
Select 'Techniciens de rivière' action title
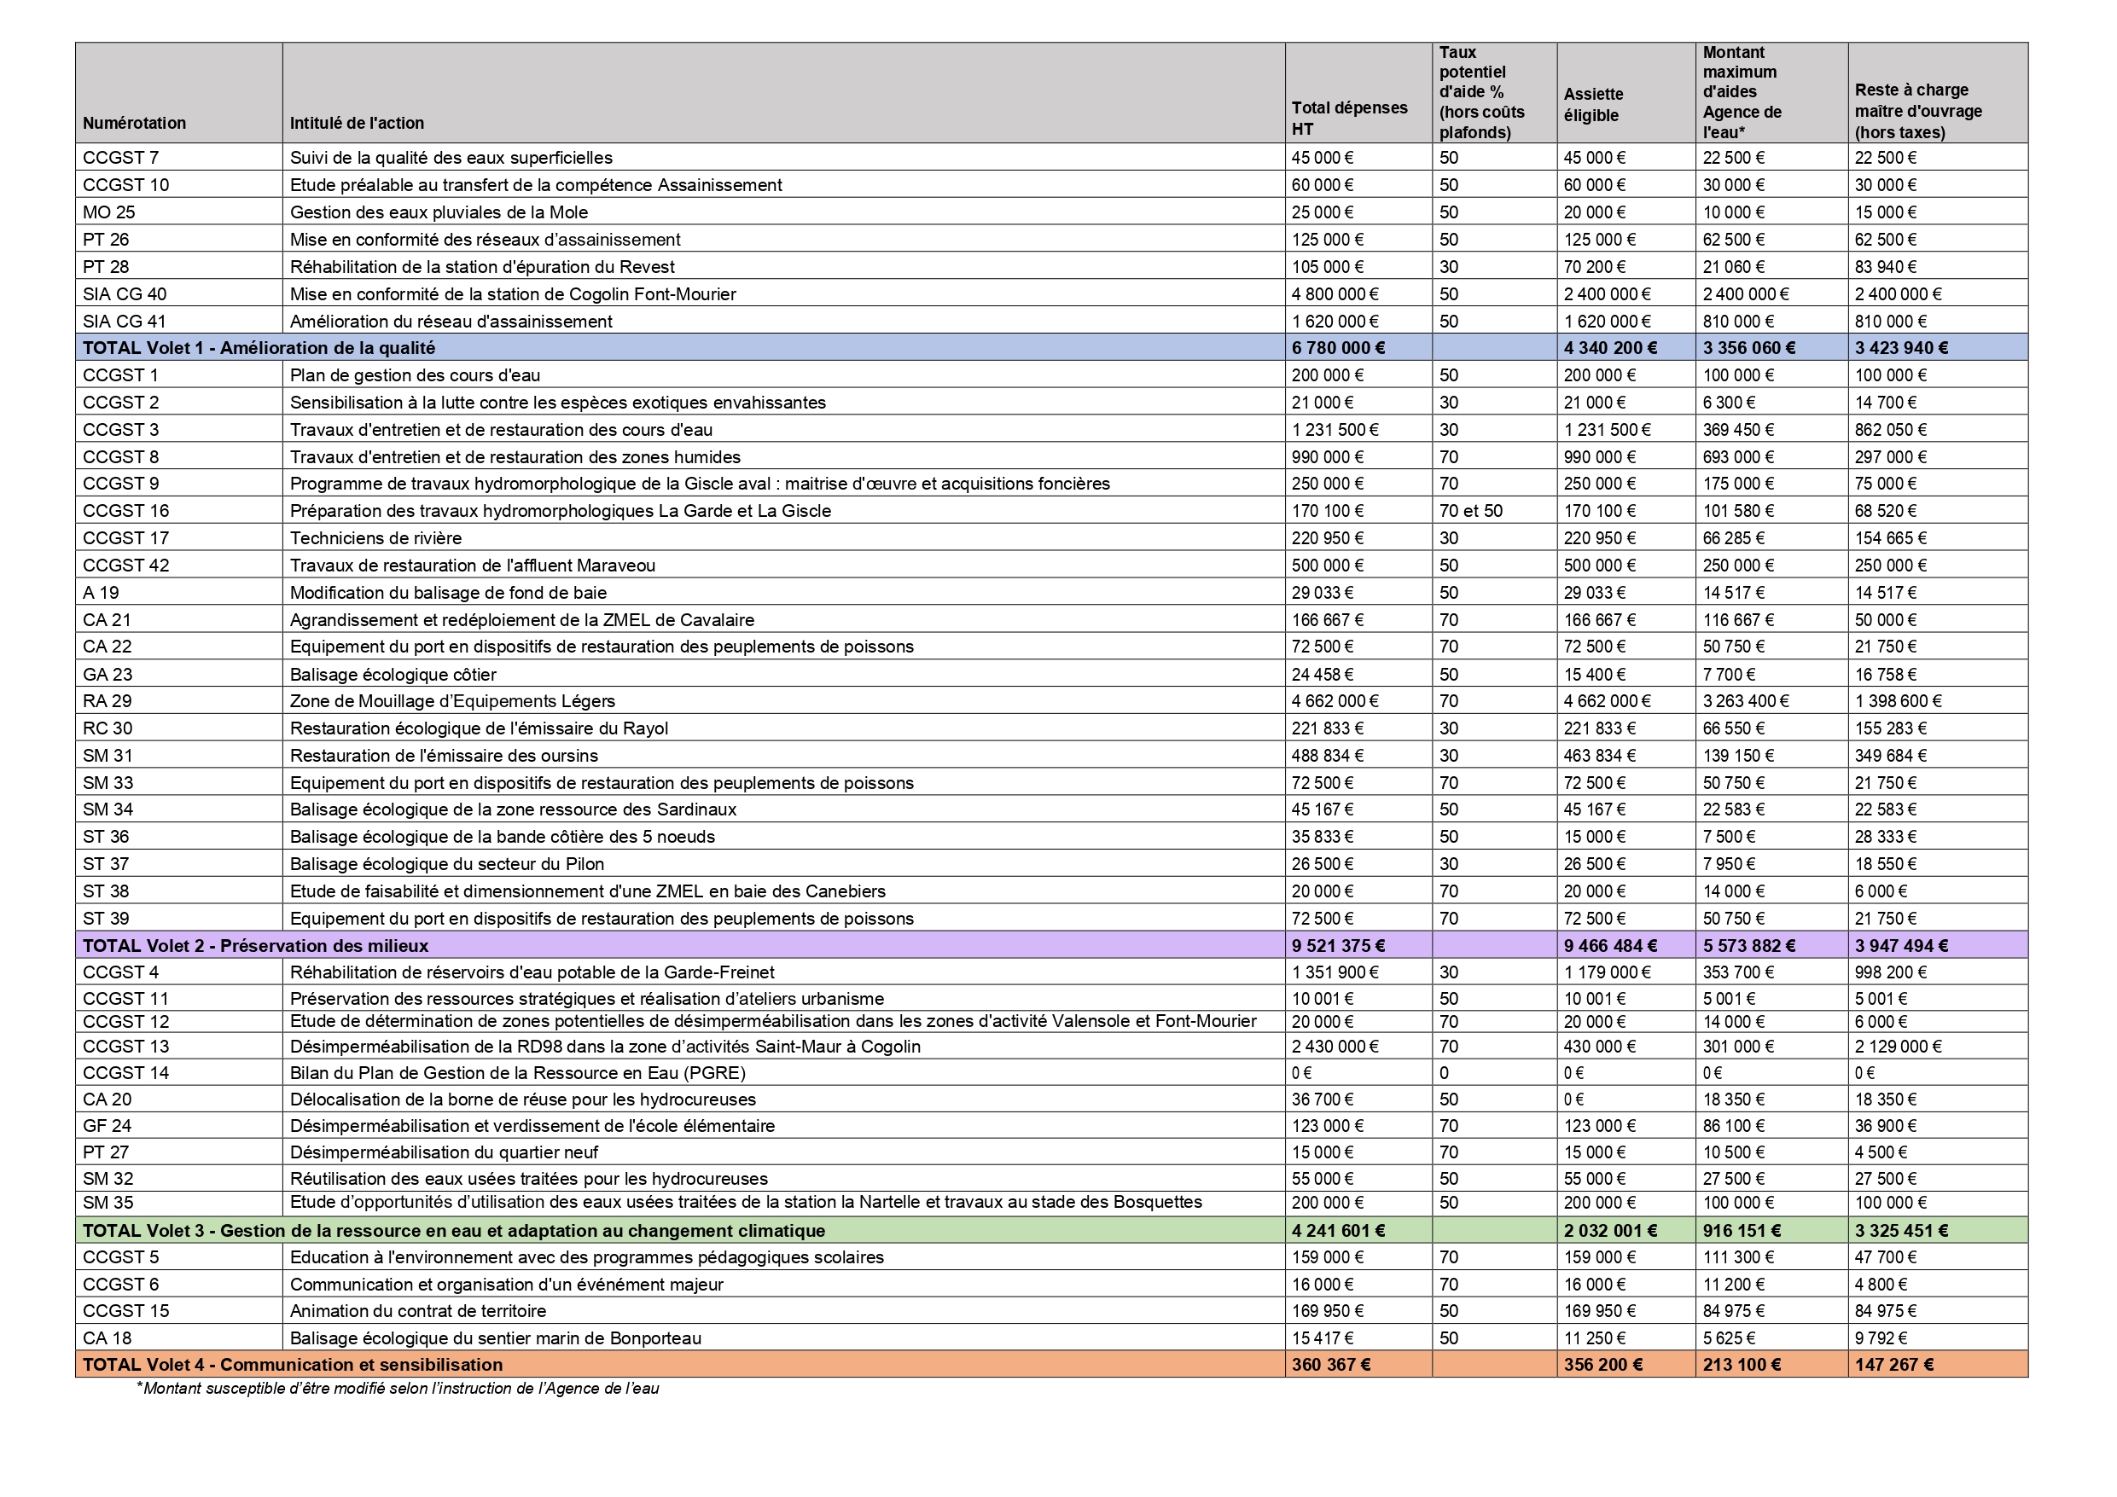tap(375, 537)
